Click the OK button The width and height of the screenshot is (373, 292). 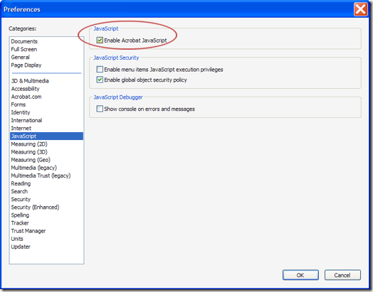point(300,275)
